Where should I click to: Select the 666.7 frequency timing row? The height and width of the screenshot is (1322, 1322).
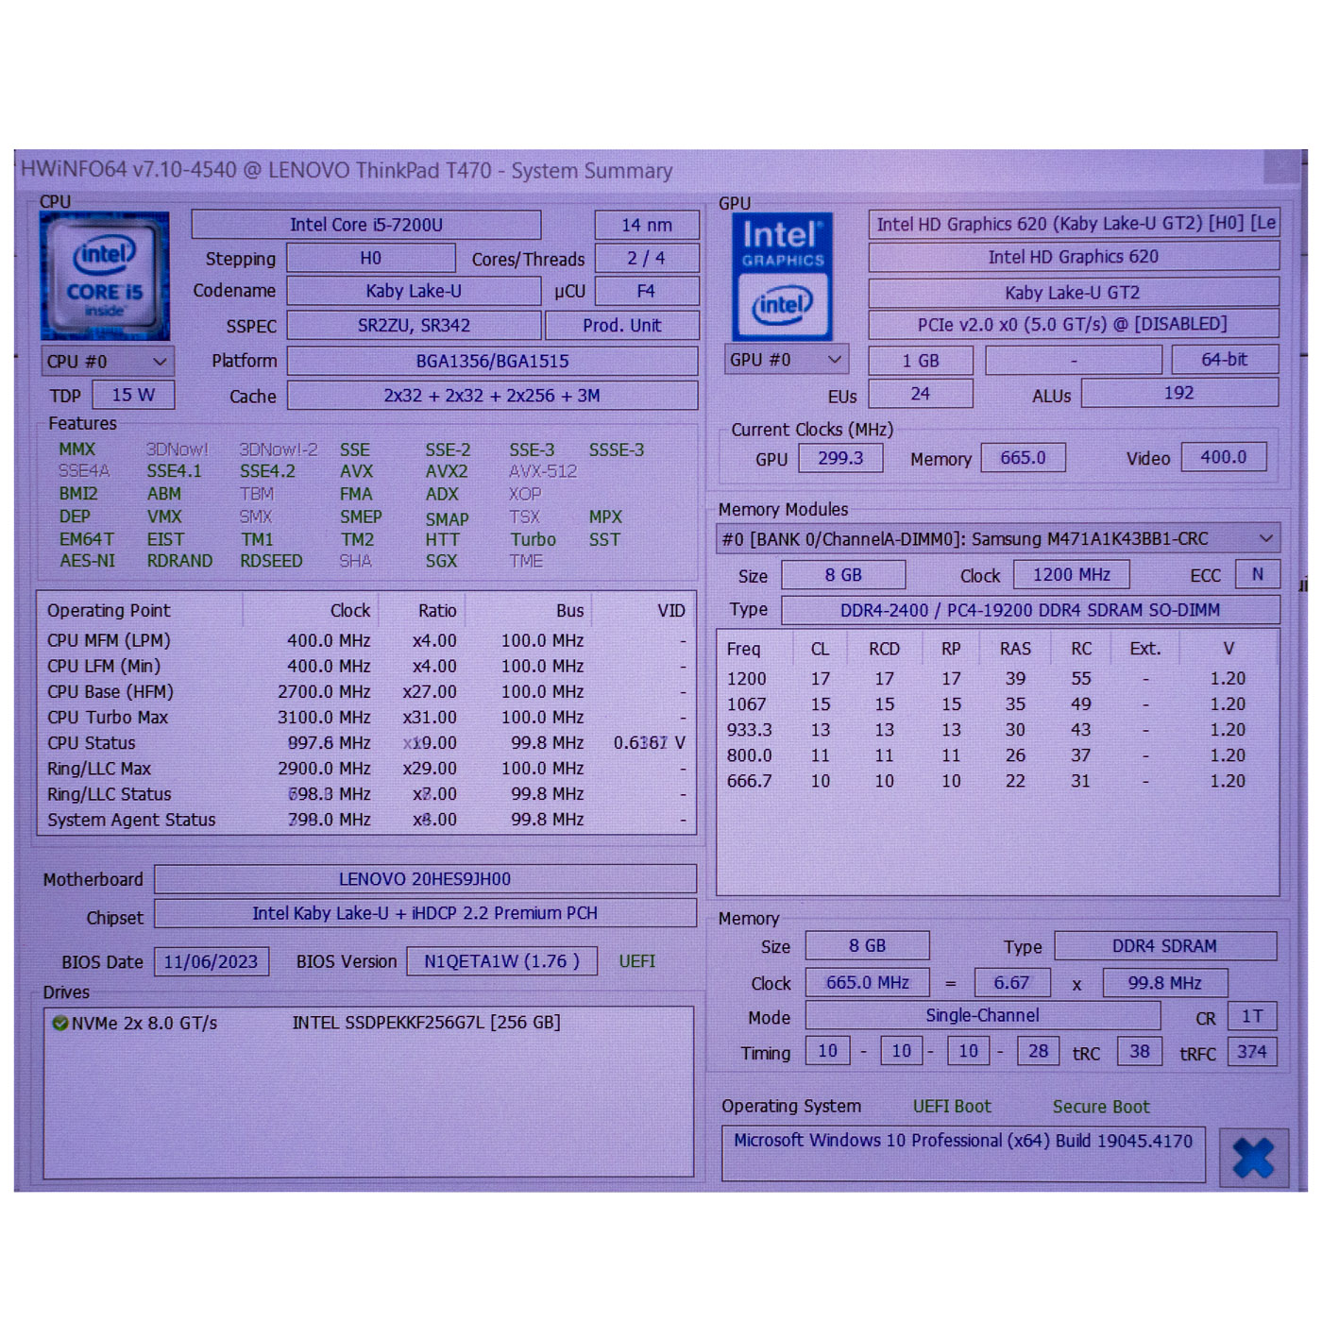pyautogui.click(x=997, y=781)
